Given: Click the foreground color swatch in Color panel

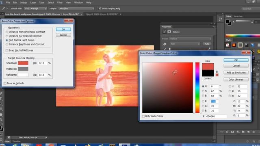Looking at the screenshot, I should [227, 21].
